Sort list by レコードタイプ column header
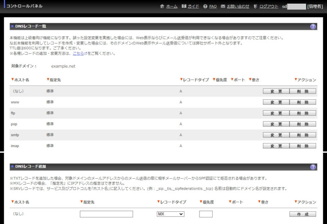Viewport: 327px width, 224px height. pyautogui.click(x=196, y=79)
